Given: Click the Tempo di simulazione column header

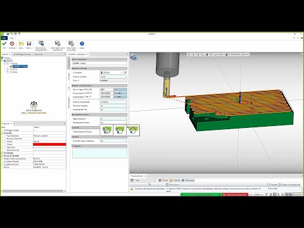Looking at the screenshot, I should [x=289, y=185].
